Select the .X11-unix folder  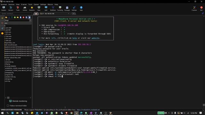tap(8, 38)
